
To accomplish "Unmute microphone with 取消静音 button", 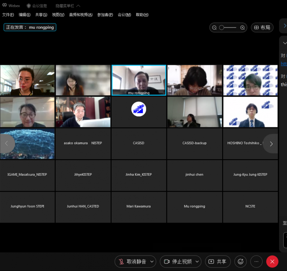I will coord(132,262).
